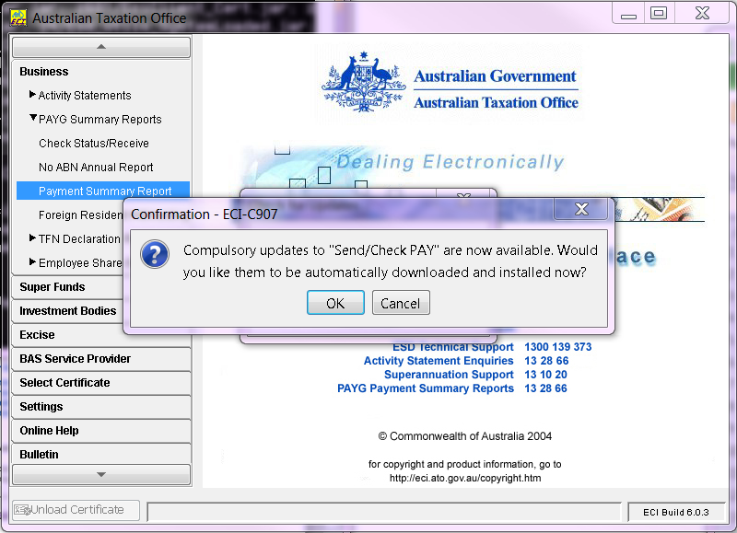The height and width of the screenshot is (533, 737).
Task: Click the PAYG Summary Reports label
Action: 100,120
